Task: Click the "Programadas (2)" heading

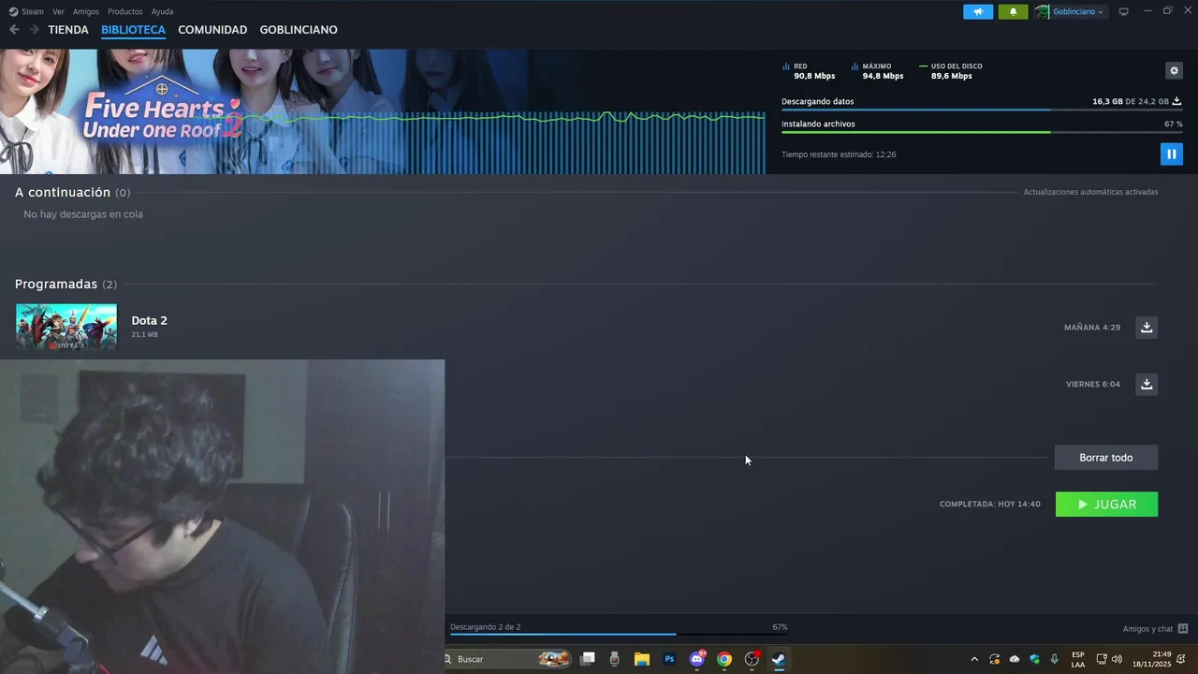Action: point(66,284)
